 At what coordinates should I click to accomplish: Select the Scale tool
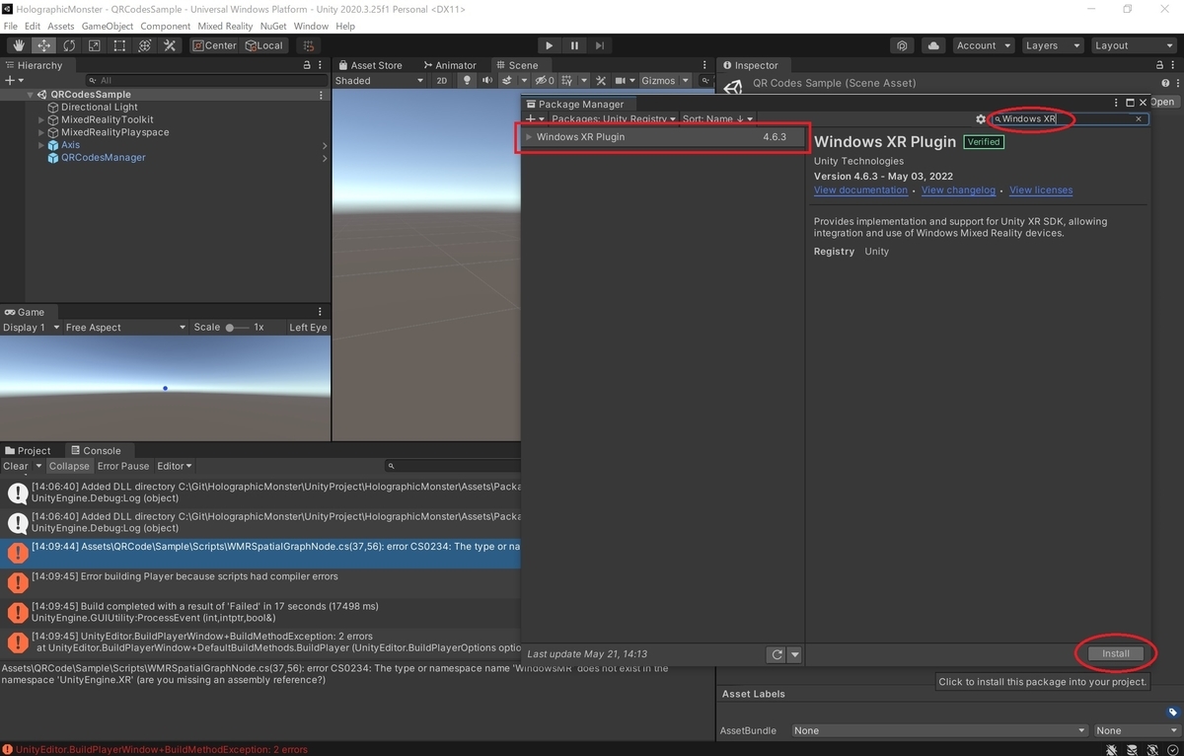(x=95, y=45)
